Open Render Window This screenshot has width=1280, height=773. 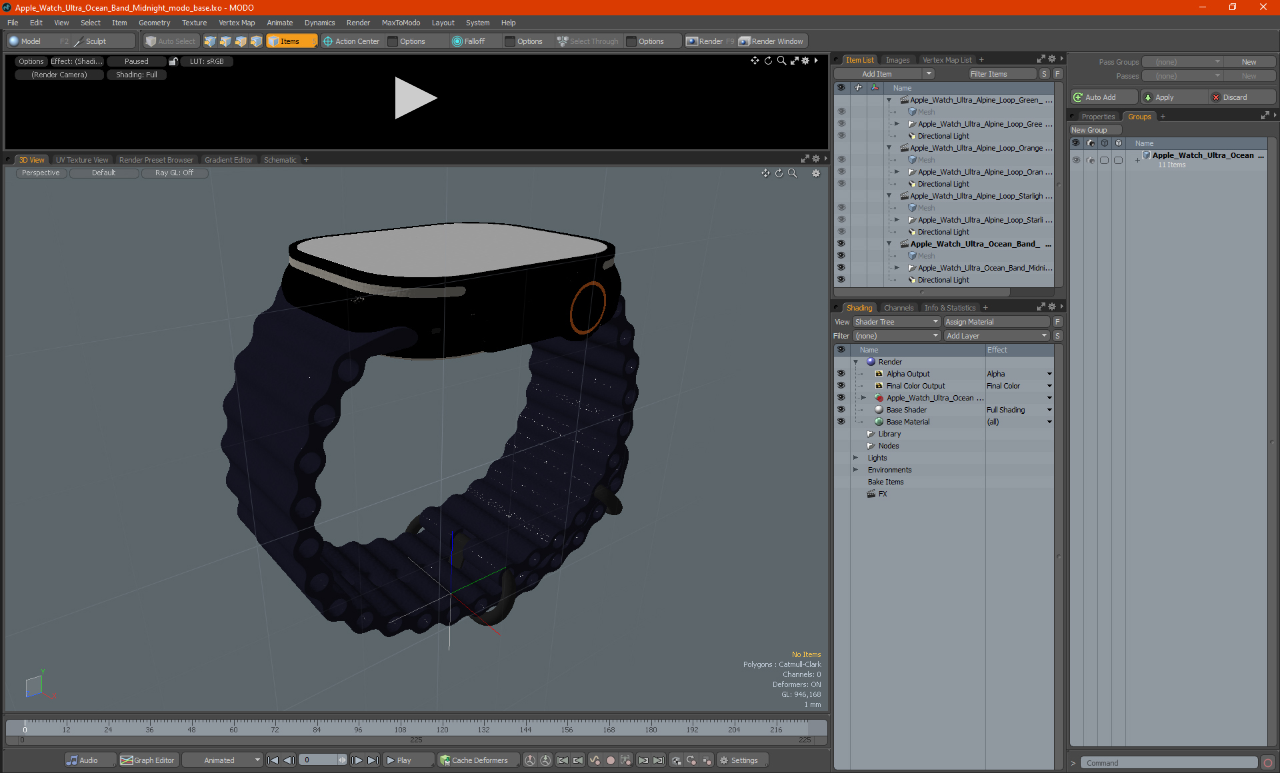[771, 41]
